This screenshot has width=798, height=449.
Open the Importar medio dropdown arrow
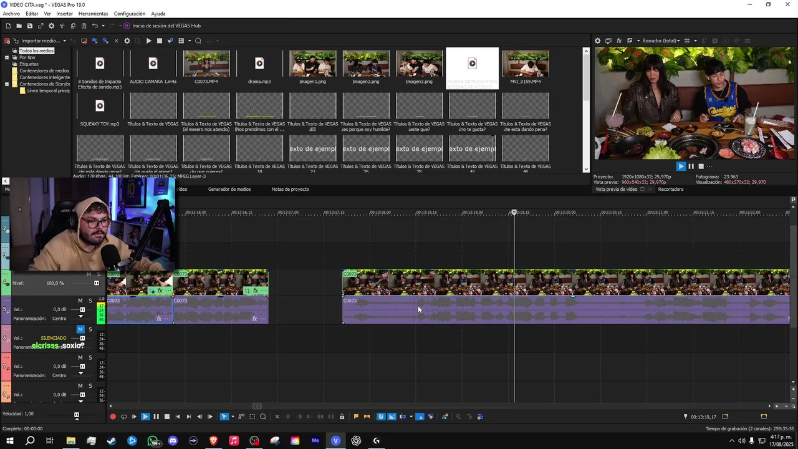coord(65,41)
